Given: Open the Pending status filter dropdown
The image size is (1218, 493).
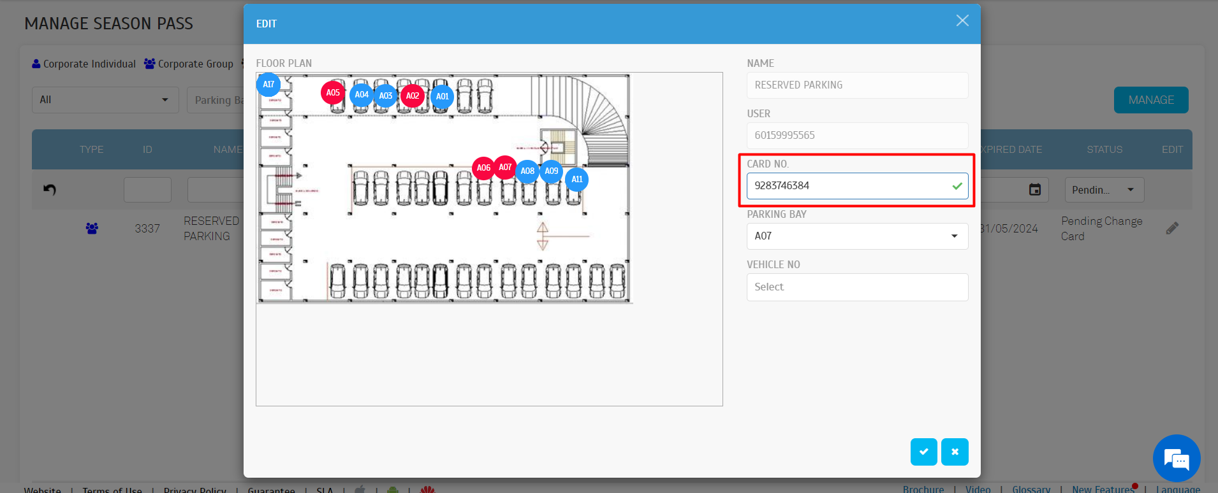Looking at the screenshot, I should point(1104,190).
